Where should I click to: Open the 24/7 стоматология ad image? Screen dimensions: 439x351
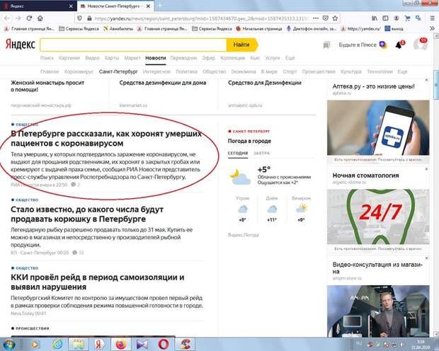[x=378, y=217]
